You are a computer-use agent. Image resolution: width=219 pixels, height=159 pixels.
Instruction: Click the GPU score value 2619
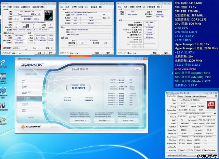(67, 100)
